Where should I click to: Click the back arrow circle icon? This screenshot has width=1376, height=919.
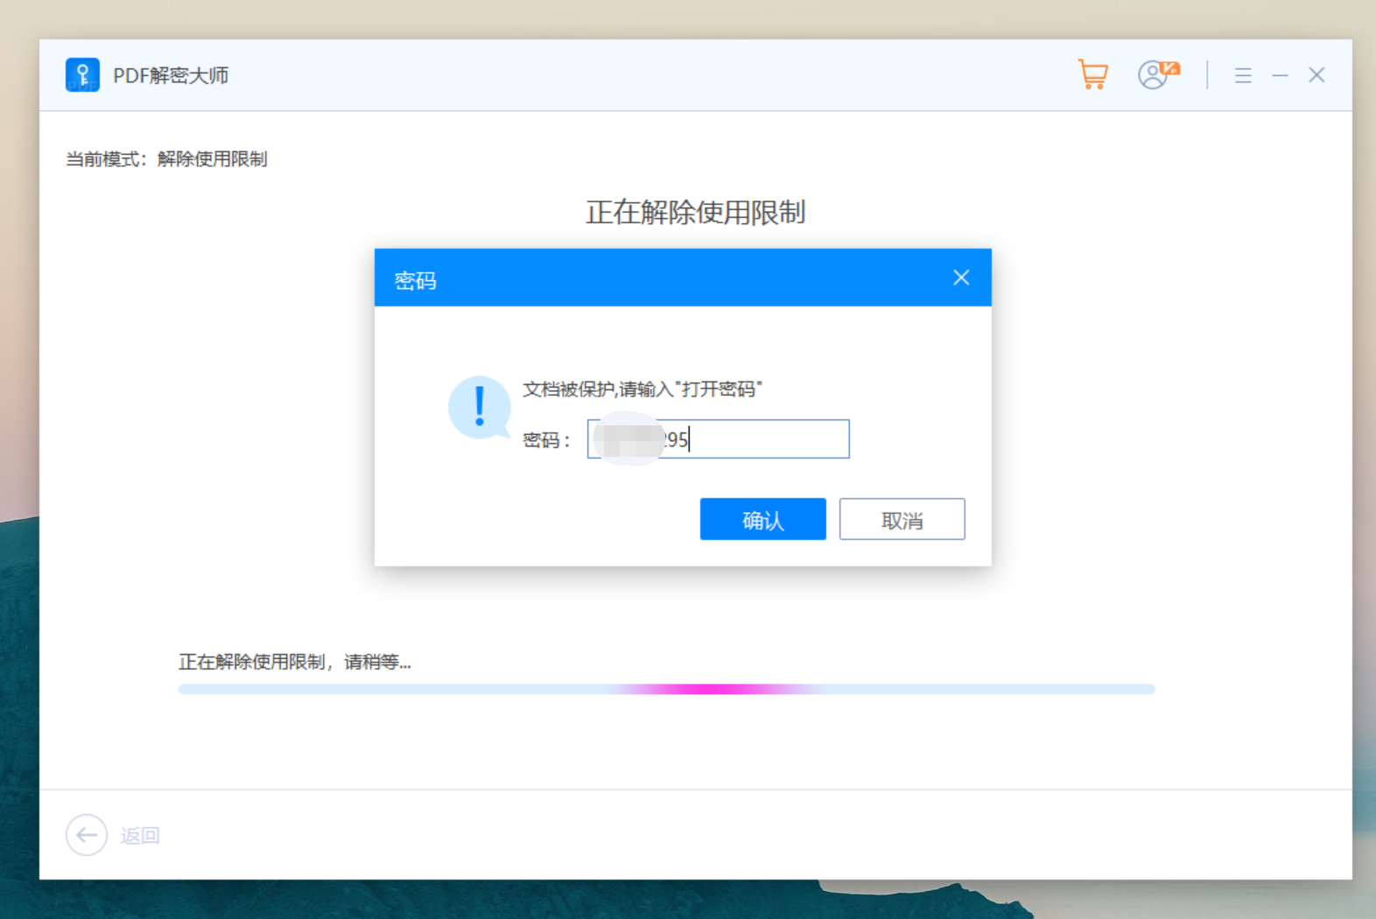point(87,835)
